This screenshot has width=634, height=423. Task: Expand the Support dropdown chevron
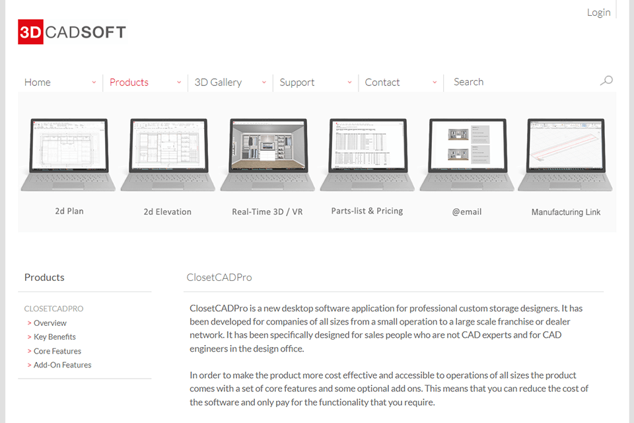349,82
